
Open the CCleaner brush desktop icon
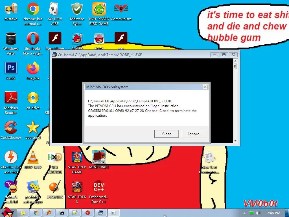(11, 127)
